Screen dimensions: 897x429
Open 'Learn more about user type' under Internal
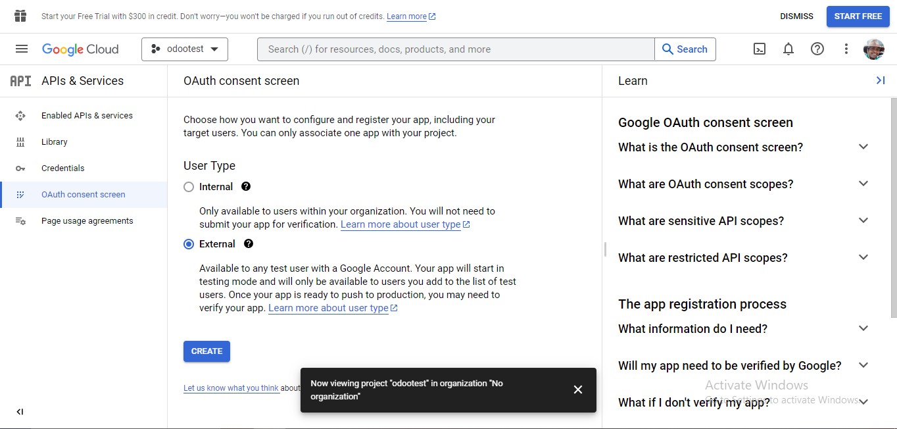point(405,224)
